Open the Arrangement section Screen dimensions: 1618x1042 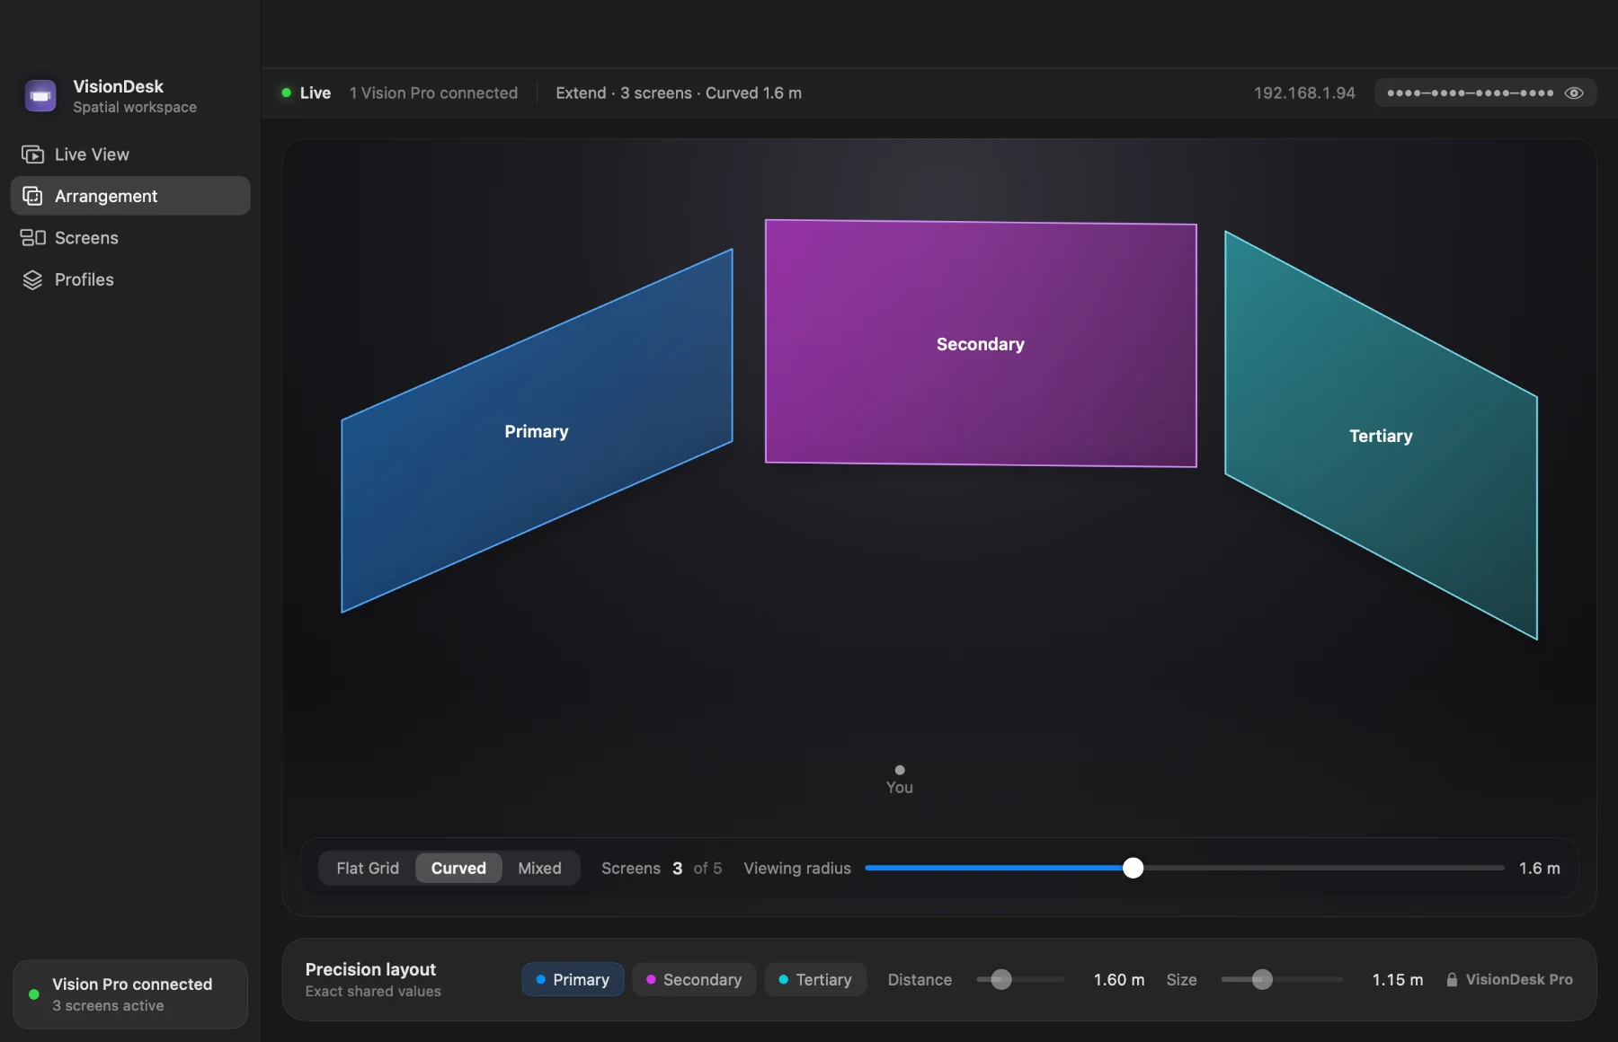coord(130,196)
